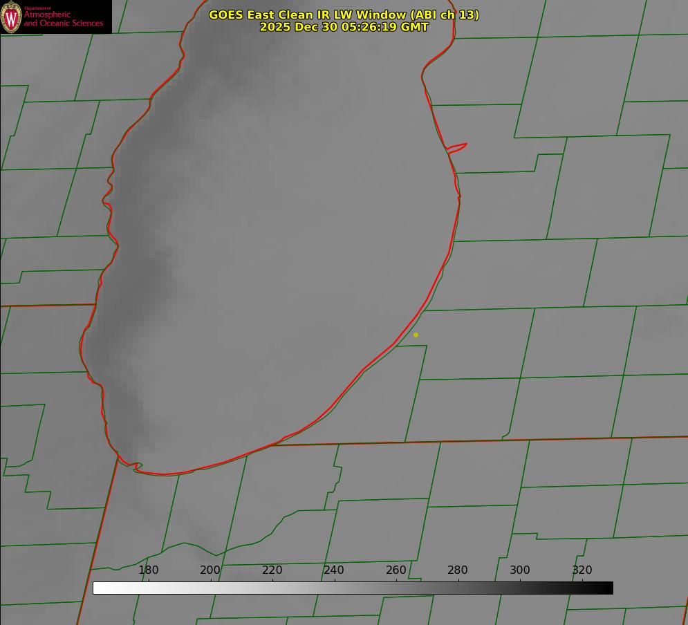Viewport: 688px width, 625px height.
Task: Click the colorbar label 320
Action: [x=582, y=570]
